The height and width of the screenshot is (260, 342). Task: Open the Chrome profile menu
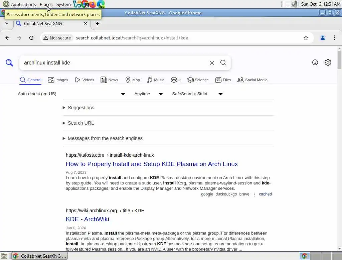click(323, 38)
